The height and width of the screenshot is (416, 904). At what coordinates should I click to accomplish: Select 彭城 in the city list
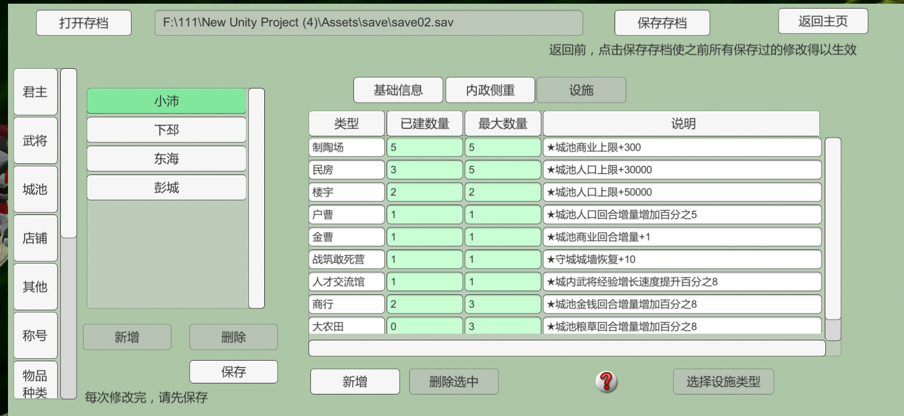tap(166, 188)
